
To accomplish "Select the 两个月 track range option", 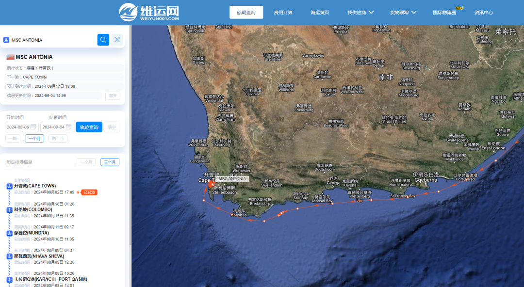I will 58,139.
